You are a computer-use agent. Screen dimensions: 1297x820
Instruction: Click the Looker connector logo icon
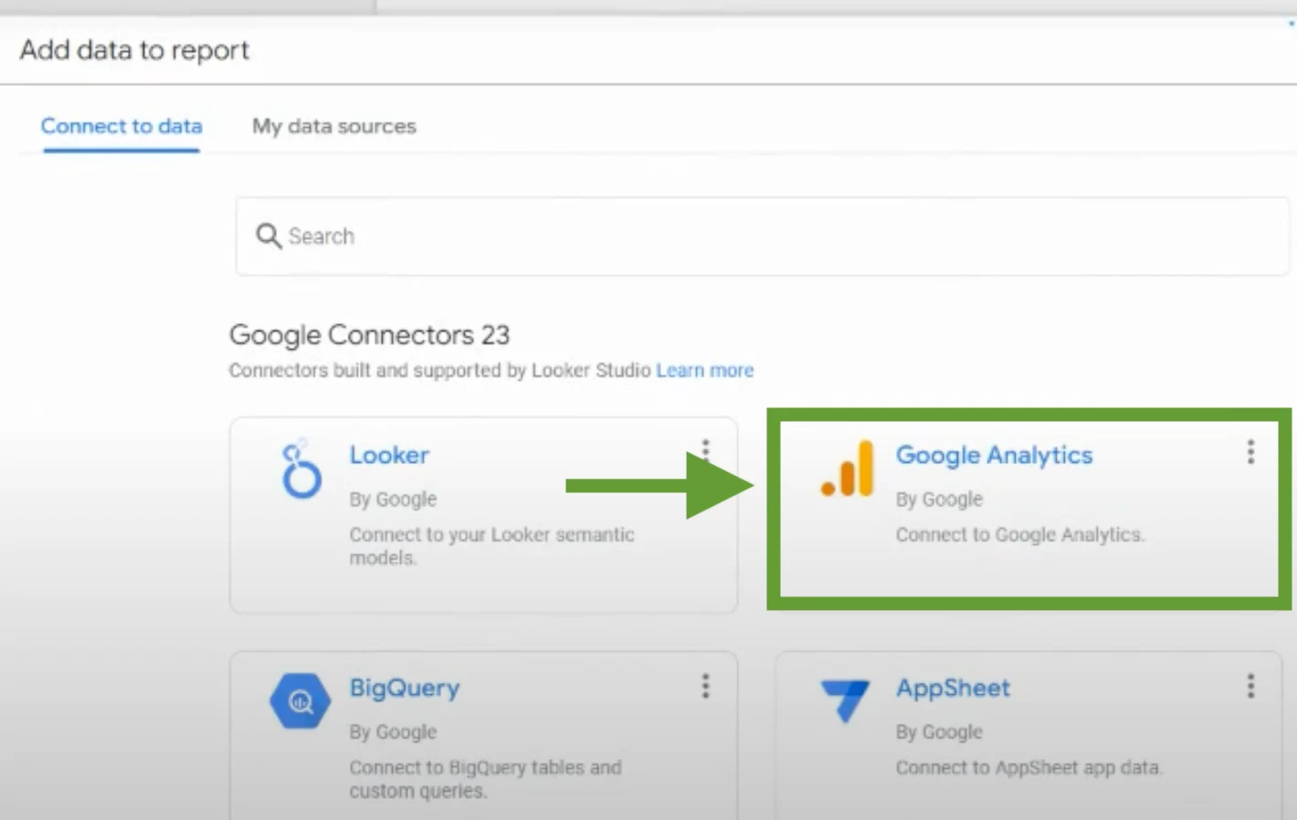tap(301, 469)
